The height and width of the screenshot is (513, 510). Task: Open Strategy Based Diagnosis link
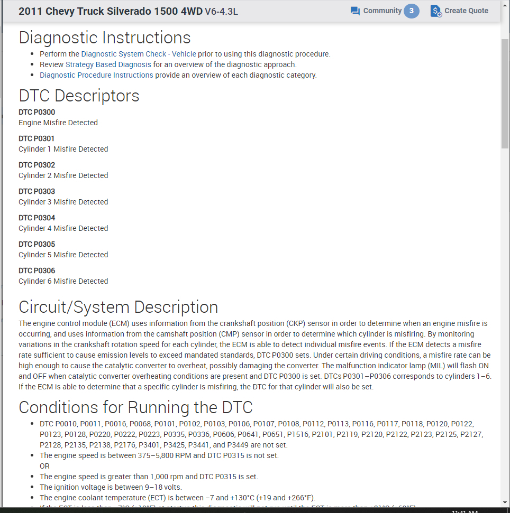point(108,64)
